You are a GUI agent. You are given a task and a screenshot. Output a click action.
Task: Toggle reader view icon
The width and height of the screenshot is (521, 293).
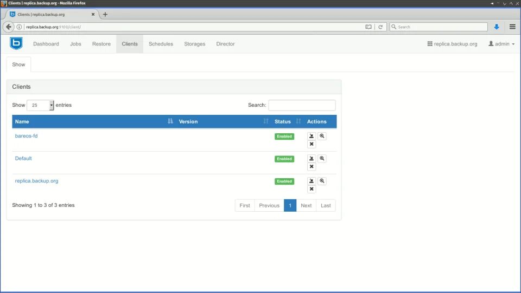368,27
